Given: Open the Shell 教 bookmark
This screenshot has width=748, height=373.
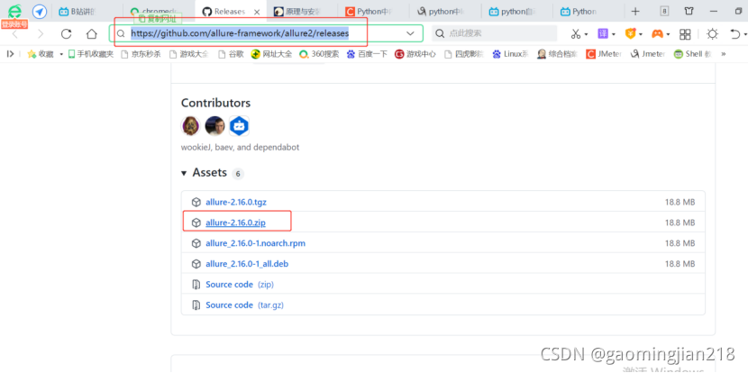Looking at the screenshot, I should 693,54.
